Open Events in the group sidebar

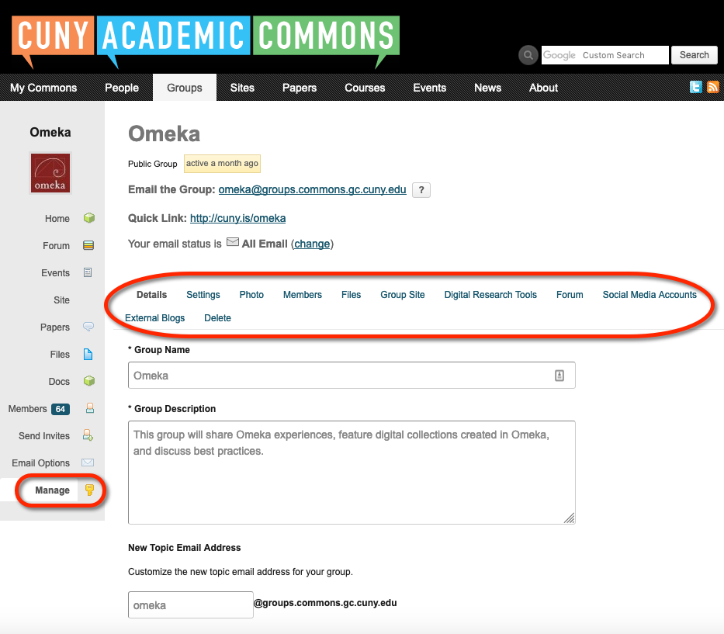click(x=55, y=273)
